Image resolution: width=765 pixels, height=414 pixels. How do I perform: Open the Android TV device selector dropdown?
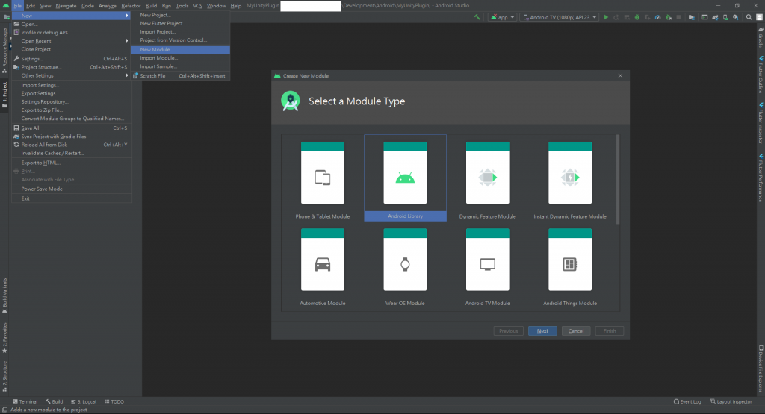pos(559,17)
